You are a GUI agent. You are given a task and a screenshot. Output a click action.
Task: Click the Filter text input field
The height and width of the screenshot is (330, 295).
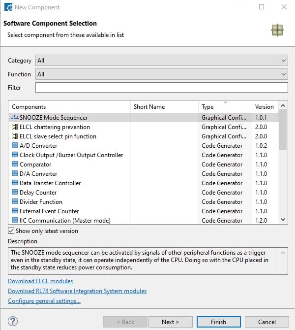161,88
